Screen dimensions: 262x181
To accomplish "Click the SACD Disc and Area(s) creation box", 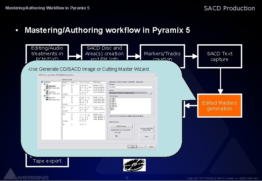I will (x=104, y=52).
